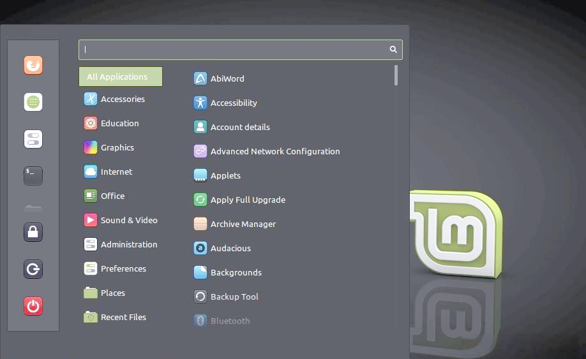Image resolution: width=586 pixels, height=359 pixels.
Task: Click the Accessibility app icon
Action: point(200,103)
